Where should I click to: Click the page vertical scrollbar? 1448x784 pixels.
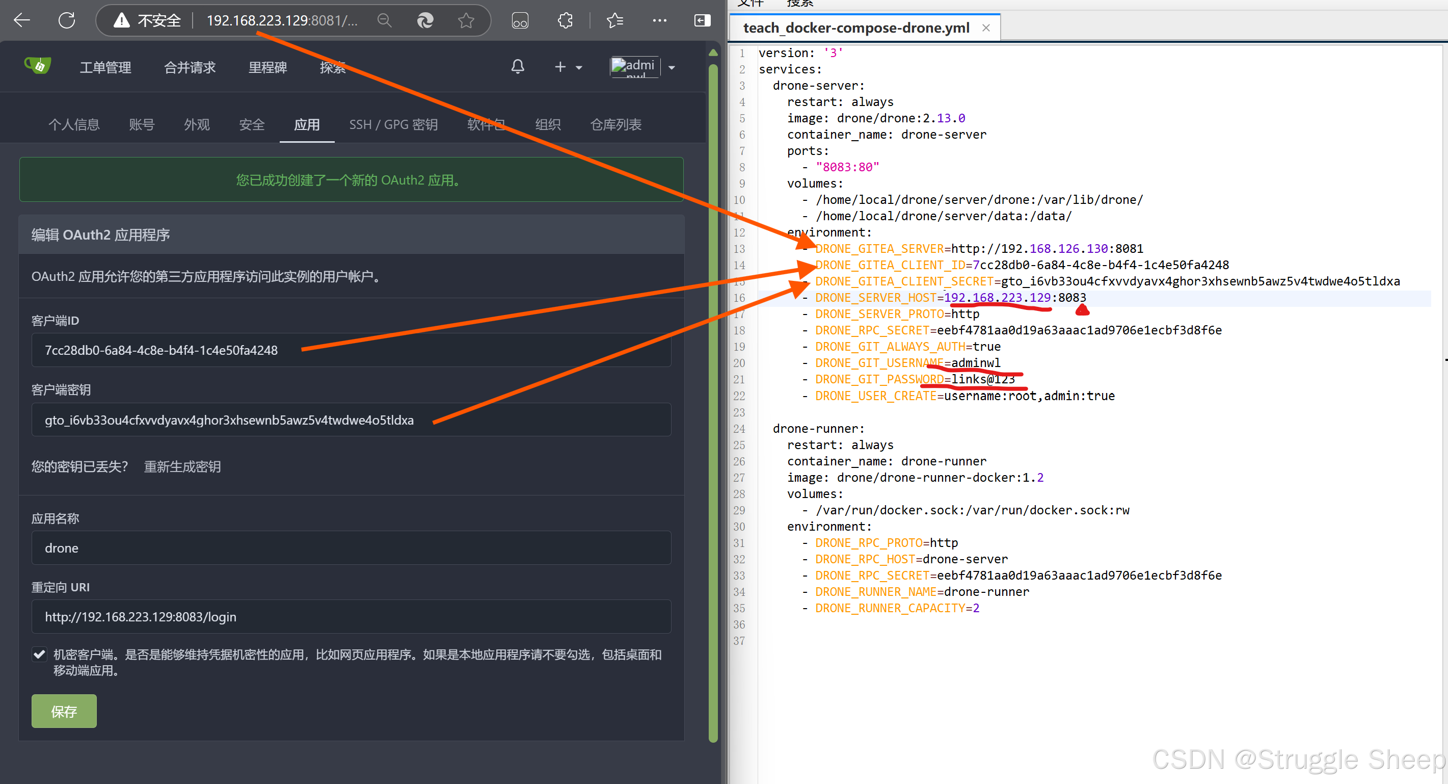pos(713,394)
